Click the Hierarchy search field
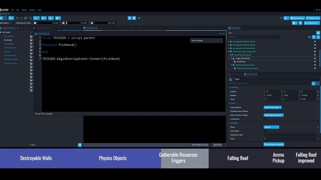Viewport: 321px width, 180px height. 254,37
